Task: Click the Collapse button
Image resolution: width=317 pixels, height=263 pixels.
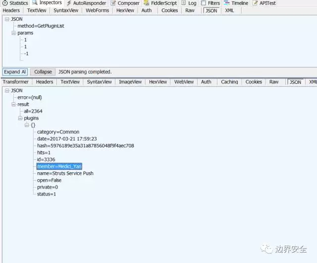Action: click(x=43, y=72)
